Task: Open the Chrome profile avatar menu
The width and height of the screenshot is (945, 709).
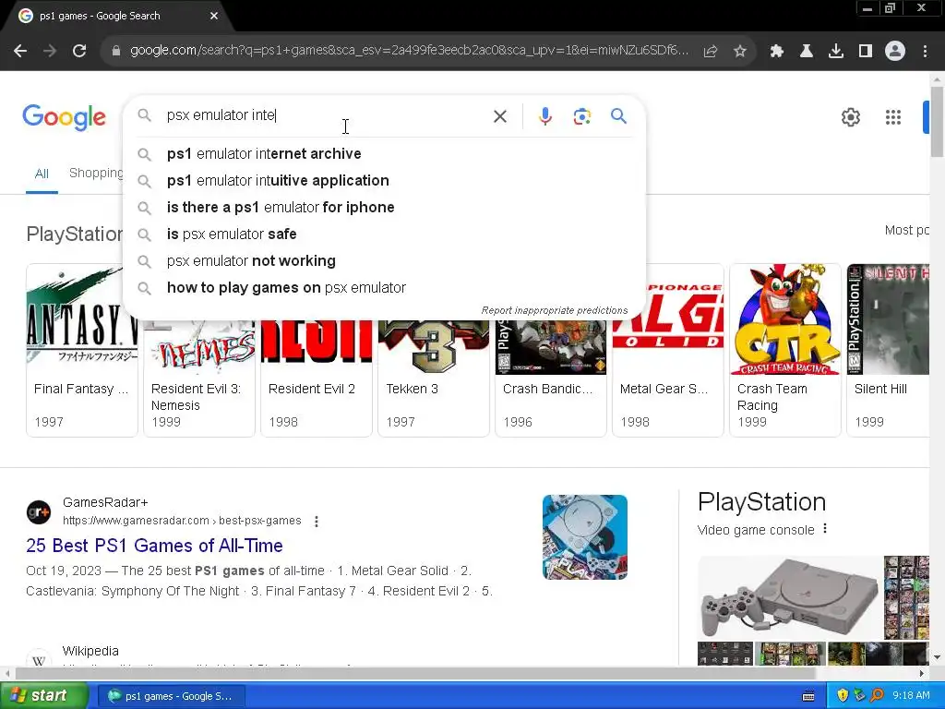Action: click(x=895, y=52)
